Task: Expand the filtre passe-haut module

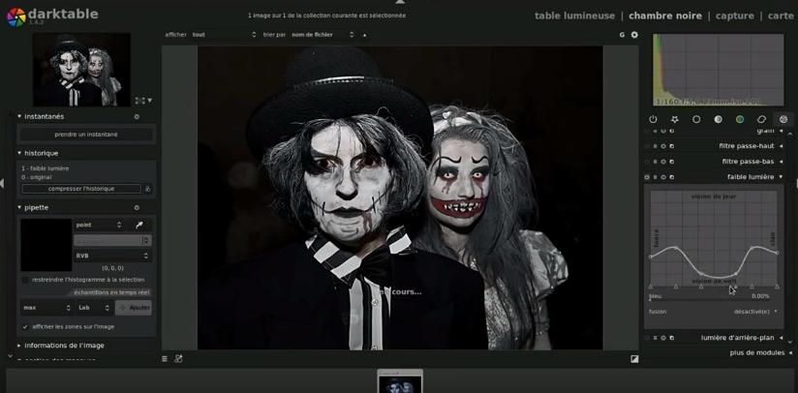Action: 782,146
